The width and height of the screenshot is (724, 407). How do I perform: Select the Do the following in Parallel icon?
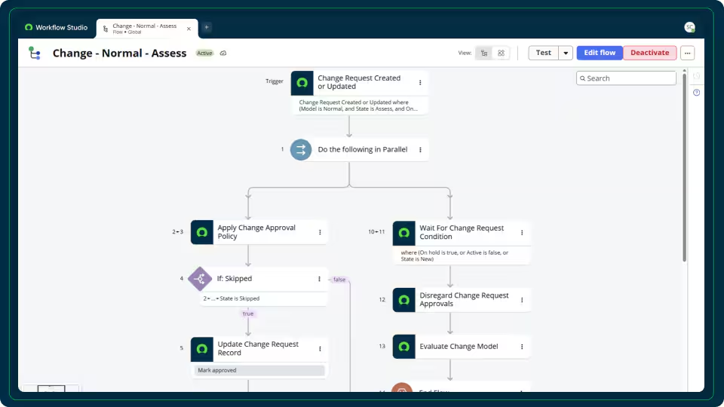click(x=301, y=149)
